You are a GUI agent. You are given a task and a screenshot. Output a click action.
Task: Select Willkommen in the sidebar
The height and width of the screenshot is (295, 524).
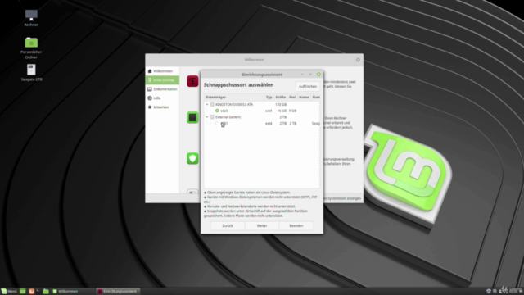pos(162,71)
